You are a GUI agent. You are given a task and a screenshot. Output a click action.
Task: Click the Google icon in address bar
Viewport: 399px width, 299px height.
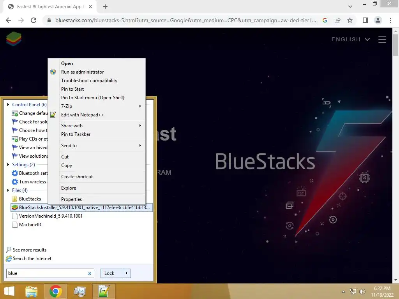325,20
